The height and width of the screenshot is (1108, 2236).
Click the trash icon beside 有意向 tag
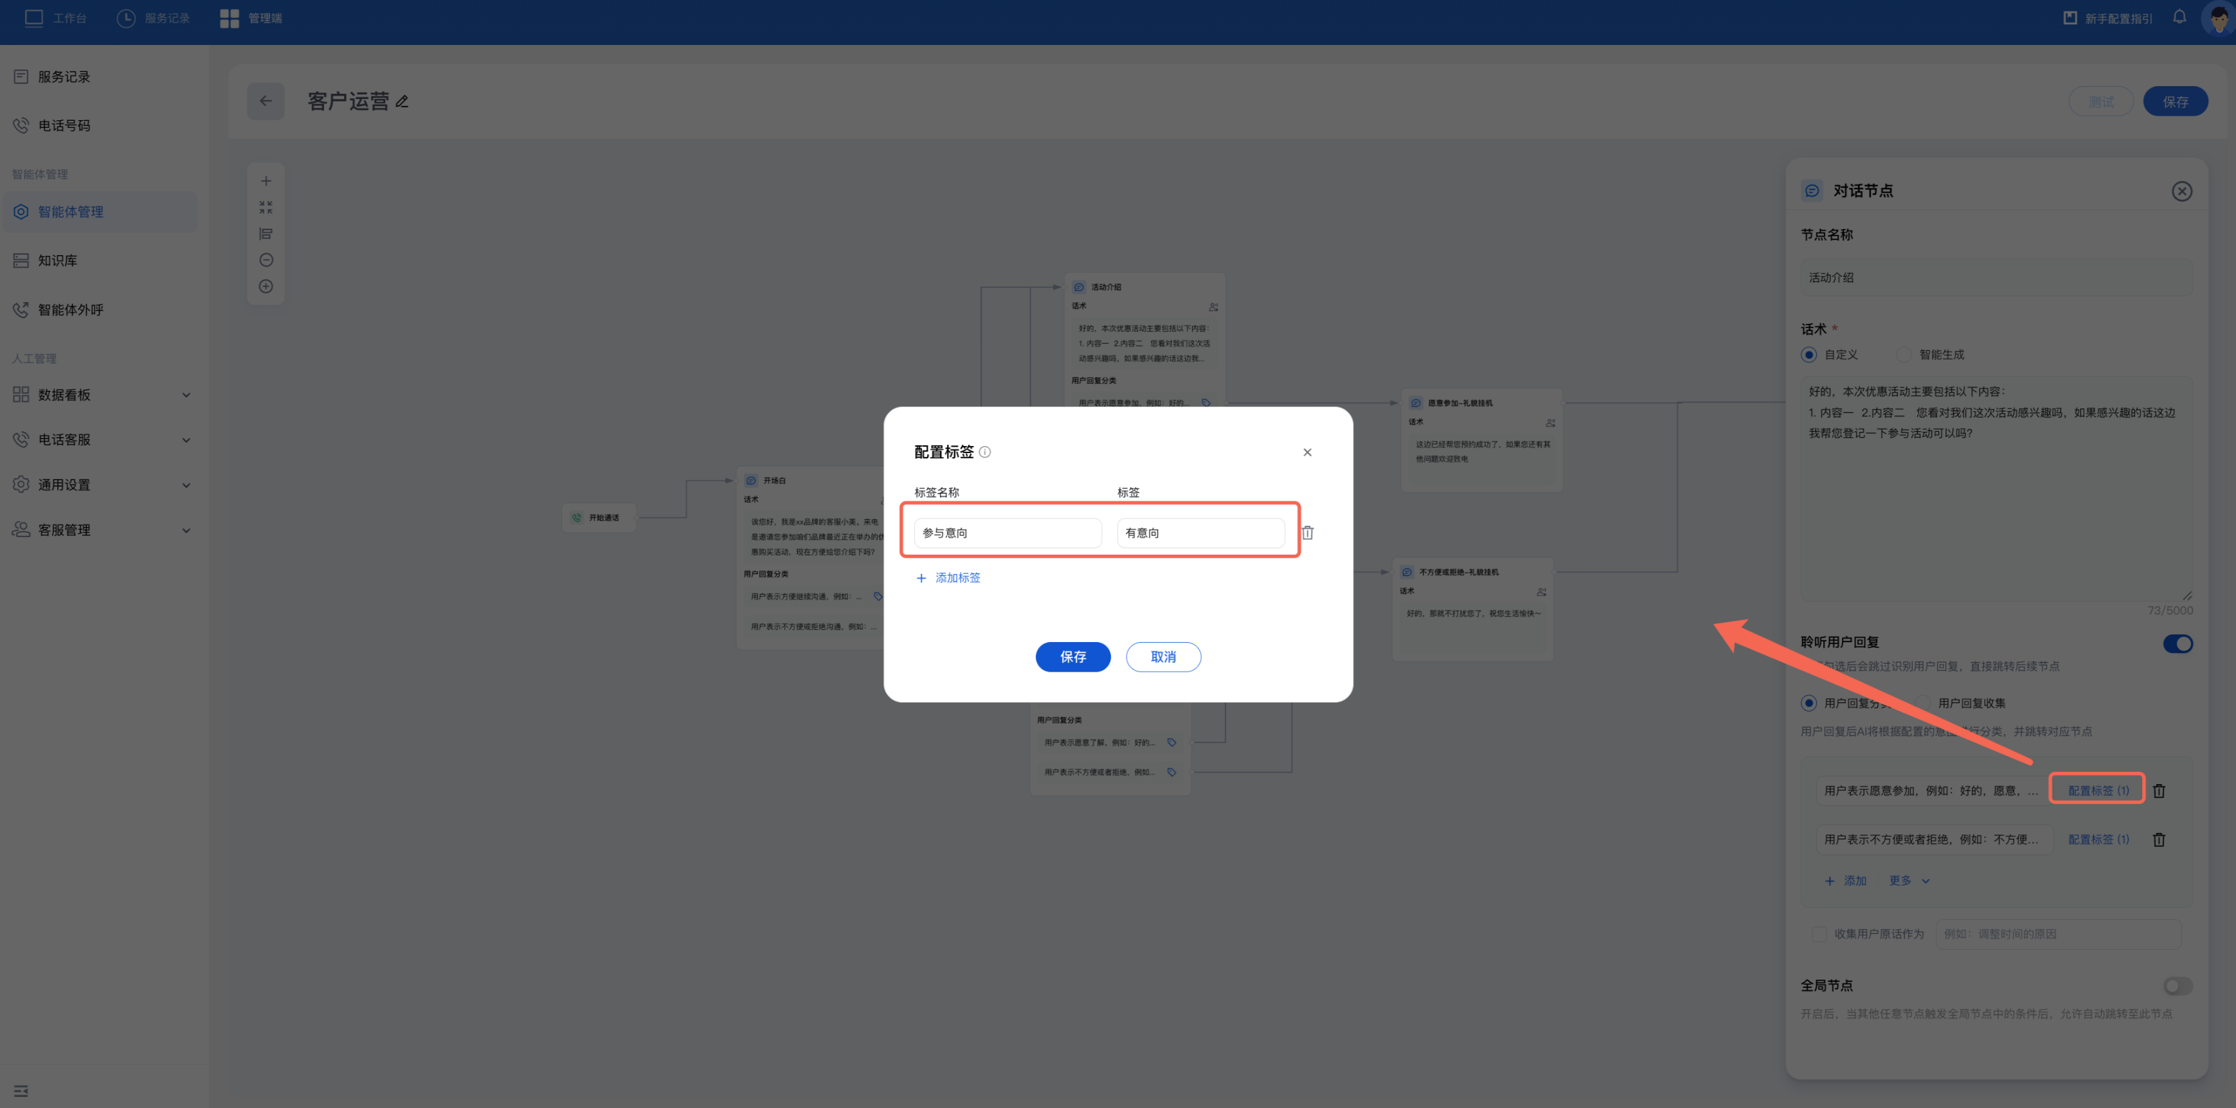click(1307, 533)
